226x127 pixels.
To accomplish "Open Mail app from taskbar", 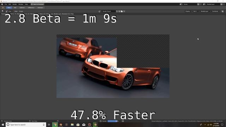I will (x=84, y=125).
